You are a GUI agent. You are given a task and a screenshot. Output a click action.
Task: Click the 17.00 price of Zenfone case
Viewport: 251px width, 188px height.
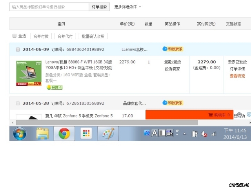point(127,116)
